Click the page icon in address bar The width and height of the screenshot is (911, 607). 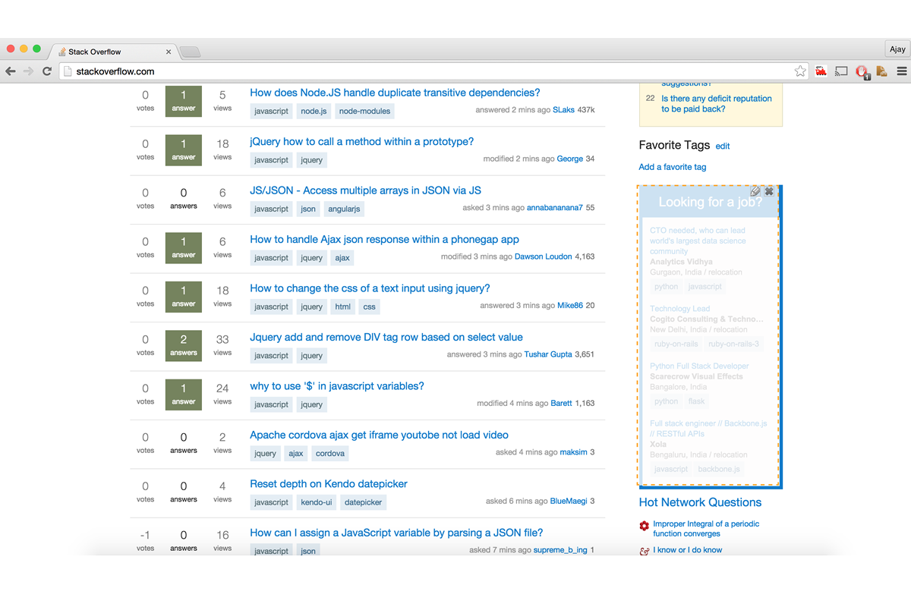point(67,71)
